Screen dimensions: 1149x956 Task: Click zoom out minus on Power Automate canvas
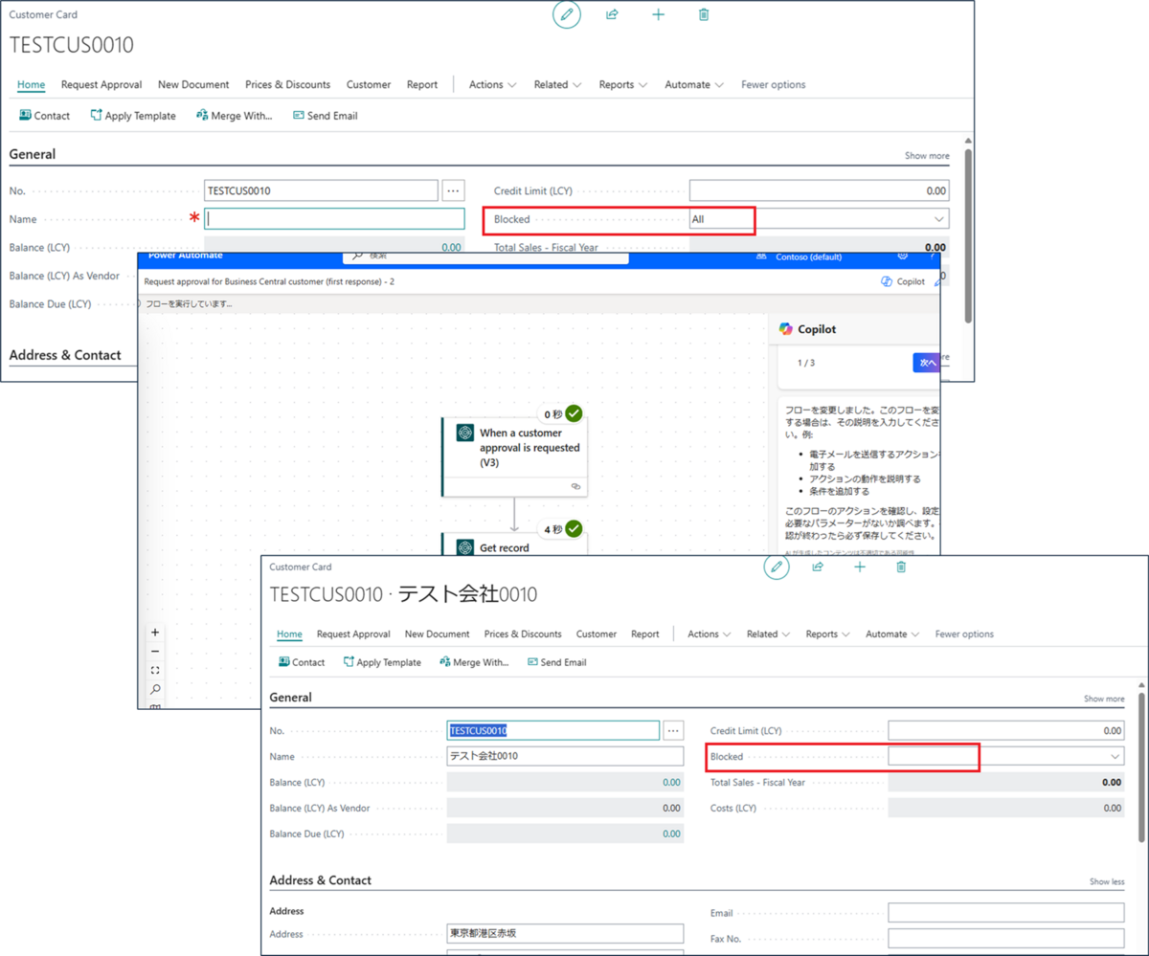155,652
